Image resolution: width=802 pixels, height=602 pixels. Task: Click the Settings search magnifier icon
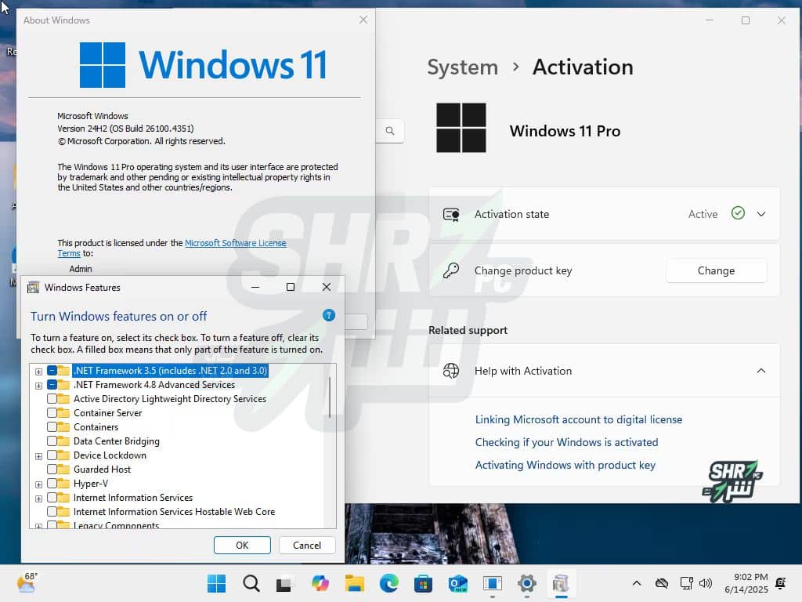(390, 131)
